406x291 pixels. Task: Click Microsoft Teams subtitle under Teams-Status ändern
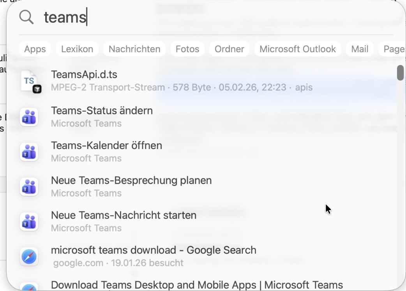point(86,123)
